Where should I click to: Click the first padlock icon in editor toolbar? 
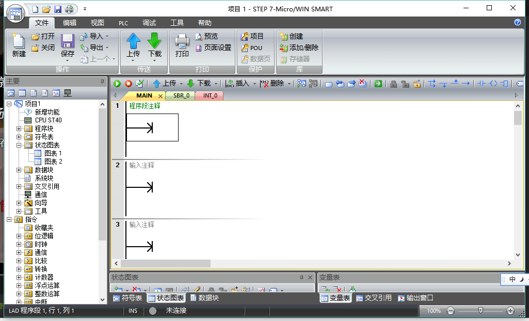pos(393,84)
